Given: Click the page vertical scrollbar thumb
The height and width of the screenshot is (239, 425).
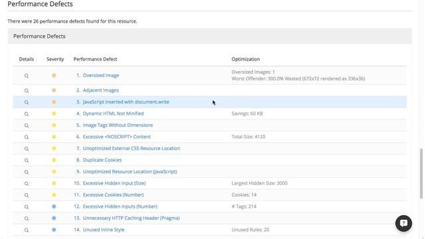Looking at the screenshot, I should (421, 173).
